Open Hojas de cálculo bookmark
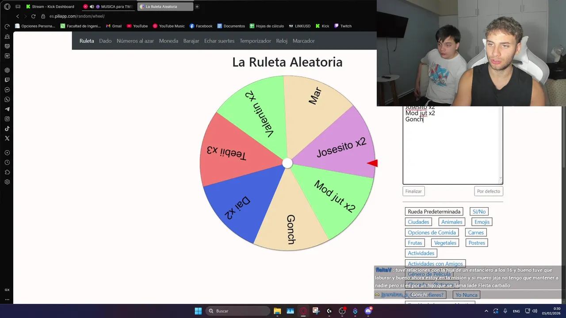Viewport: 566px width, 318px height. click(267, 26)
